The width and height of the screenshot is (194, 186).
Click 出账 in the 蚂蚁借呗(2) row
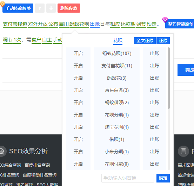[154, 102]
